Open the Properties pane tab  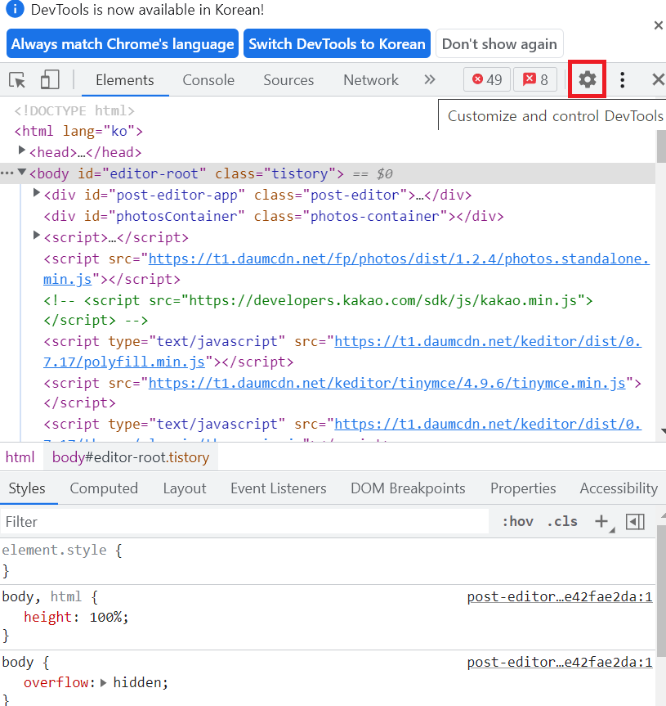tap(523, 488)
